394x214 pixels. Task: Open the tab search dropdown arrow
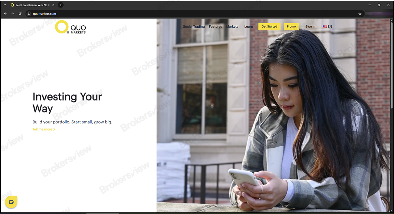point(5,5)
